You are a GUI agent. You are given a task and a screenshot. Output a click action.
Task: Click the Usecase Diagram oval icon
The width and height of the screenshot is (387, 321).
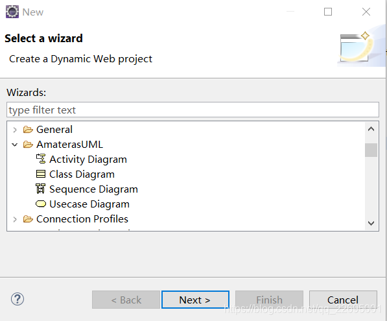(x=41, y=204)
